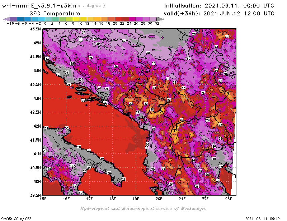The image size is (287, 221).
Task: Click the '20E' longitude axis label
Action: pyautogui.click(x=159, y=199)
